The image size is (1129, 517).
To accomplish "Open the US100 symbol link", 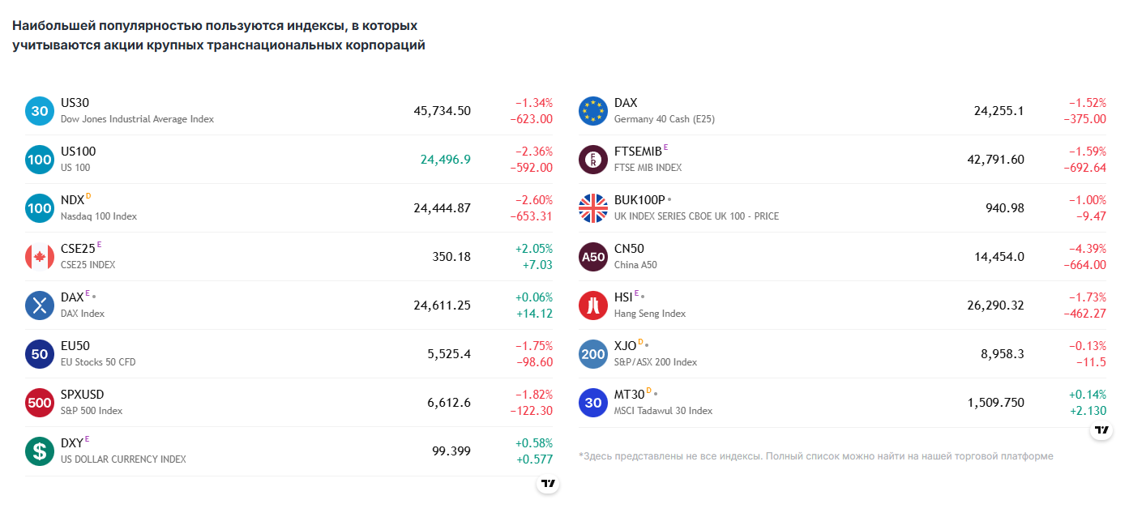I will pyautogui.click(x=79, y=152).
